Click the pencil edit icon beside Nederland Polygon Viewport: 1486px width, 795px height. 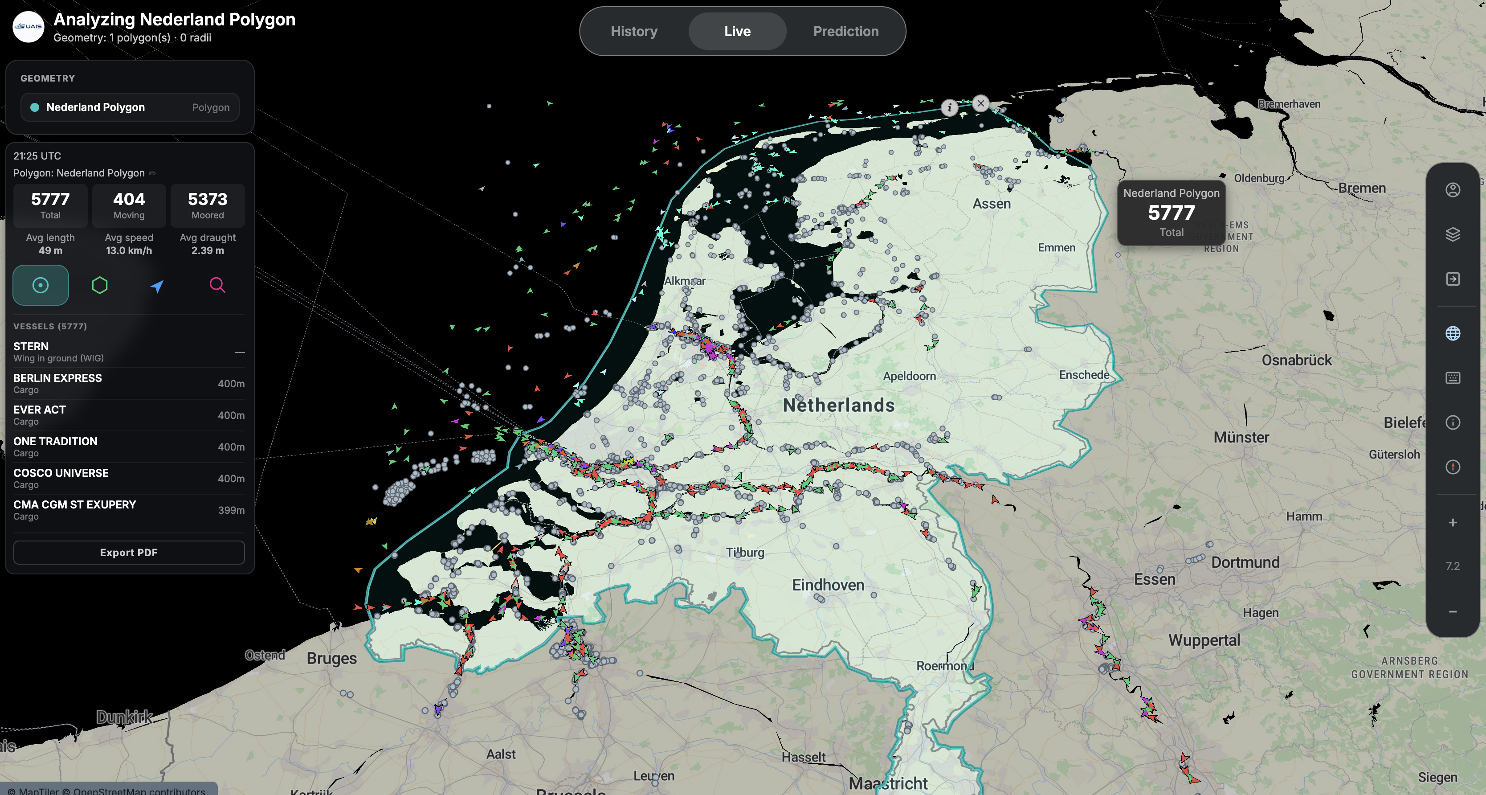152,173
